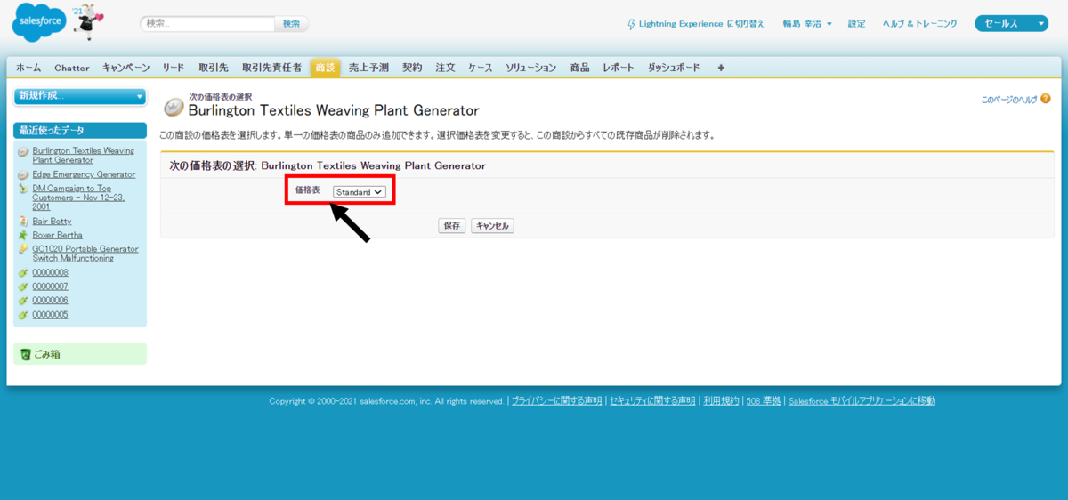
Task: Open GC1020 Portable Generator Switch Malfunctioning
Action: (85, 254)
